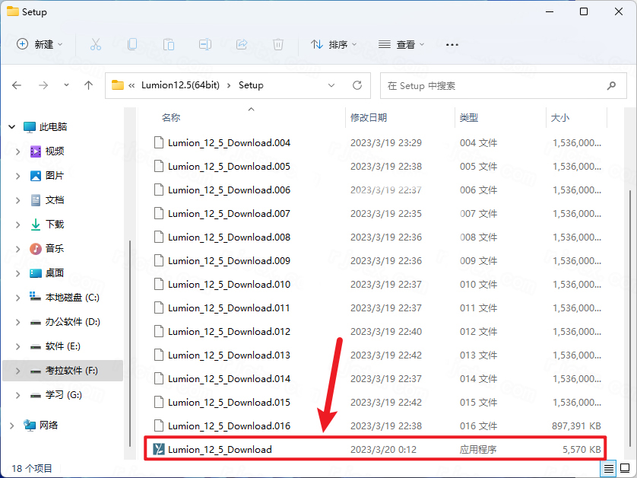This screenshot has width=637, height=478.
Task: Select 学习 (G:) drive
Action: [x=56, y=395]
